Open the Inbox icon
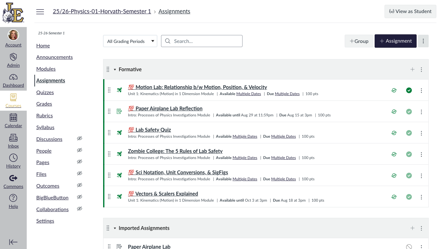The height and width of the screenshot is (249, 444). (x=13, y=138)
